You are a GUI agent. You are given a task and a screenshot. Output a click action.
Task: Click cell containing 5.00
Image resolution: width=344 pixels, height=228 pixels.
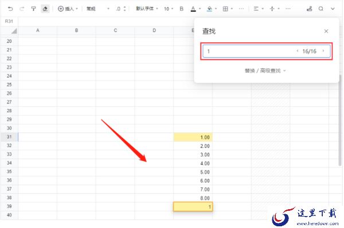pos(193,172)
